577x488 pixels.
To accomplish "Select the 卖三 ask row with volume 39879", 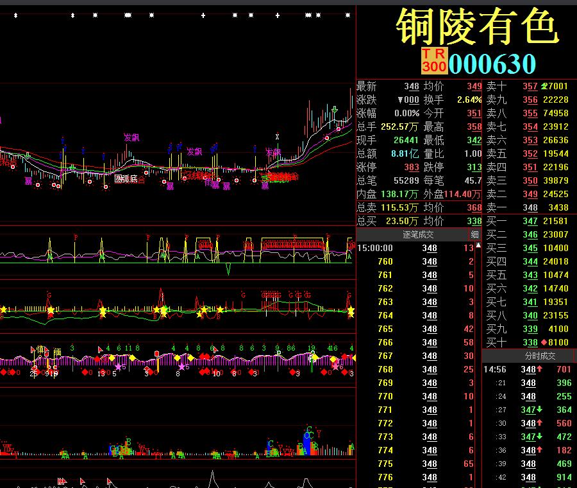I will (x=528, y=180).
